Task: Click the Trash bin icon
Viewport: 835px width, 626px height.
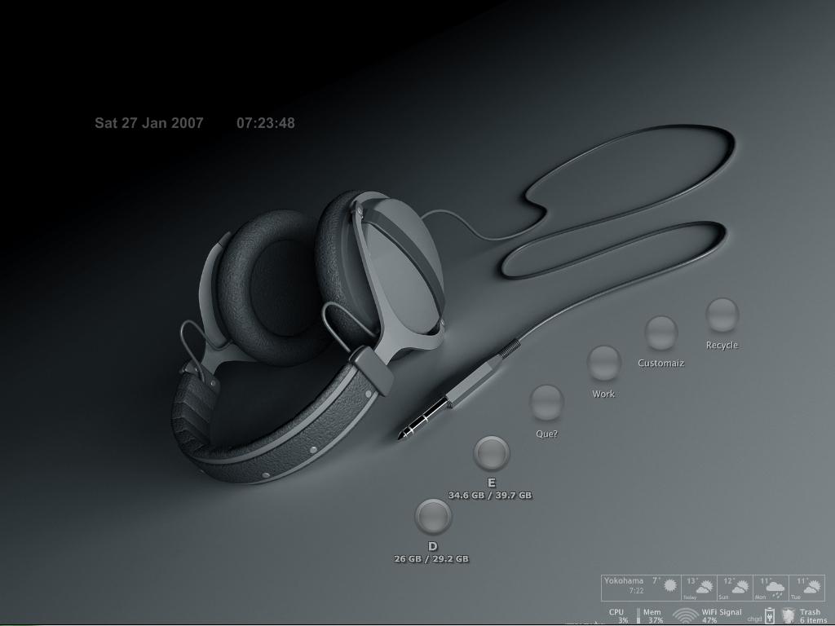Action: (789, 615)
